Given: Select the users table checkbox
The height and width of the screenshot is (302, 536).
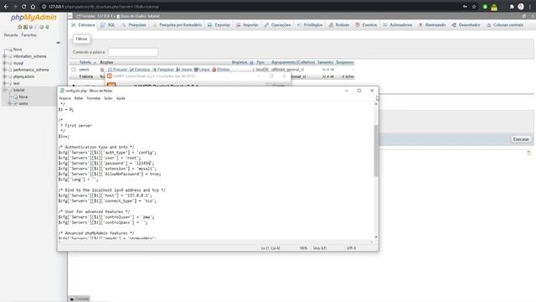Looking at the screenshot, I should [x=74, y=70].
